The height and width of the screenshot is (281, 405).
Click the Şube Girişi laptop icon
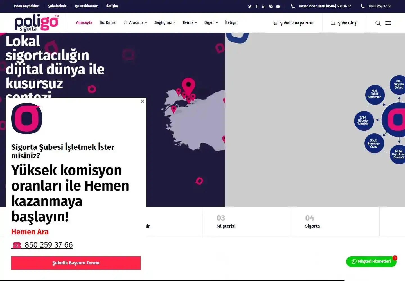pyautogui.click(x=333, y=23)
